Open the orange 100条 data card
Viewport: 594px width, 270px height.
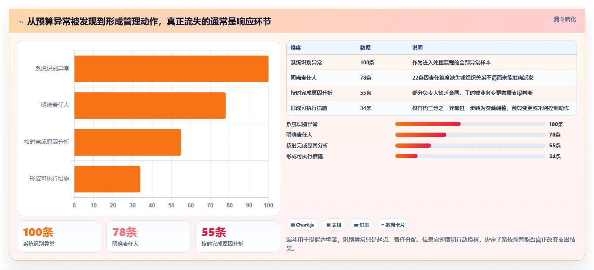(59, 237)
